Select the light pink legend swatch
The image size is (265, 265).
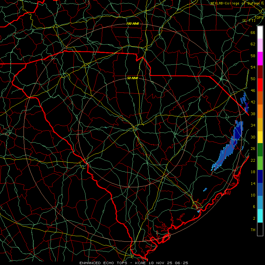(260, 45)
